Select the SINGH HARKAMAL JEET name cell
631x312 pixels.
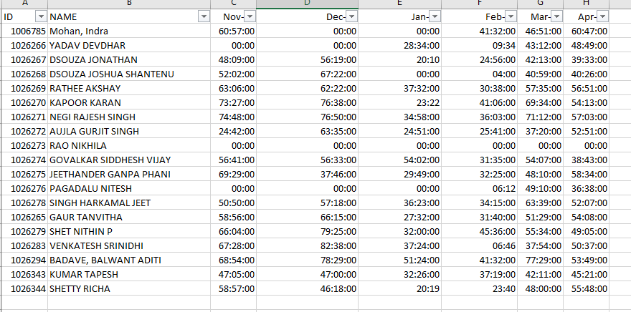point(129,203)
